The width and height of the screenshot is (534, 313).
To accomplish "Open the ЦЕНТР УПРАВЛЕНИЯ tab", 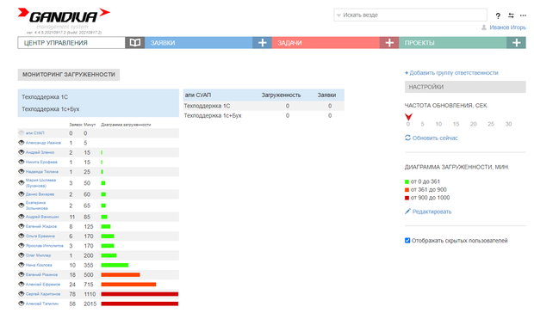I will 71,43.
